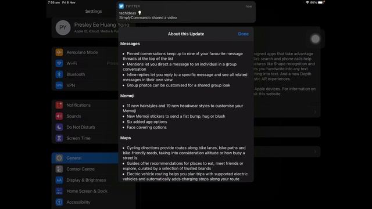Tap 'Group photos can be customised' bullet
The width and height of the screenshot is (372, 209).
click(178, 85)
